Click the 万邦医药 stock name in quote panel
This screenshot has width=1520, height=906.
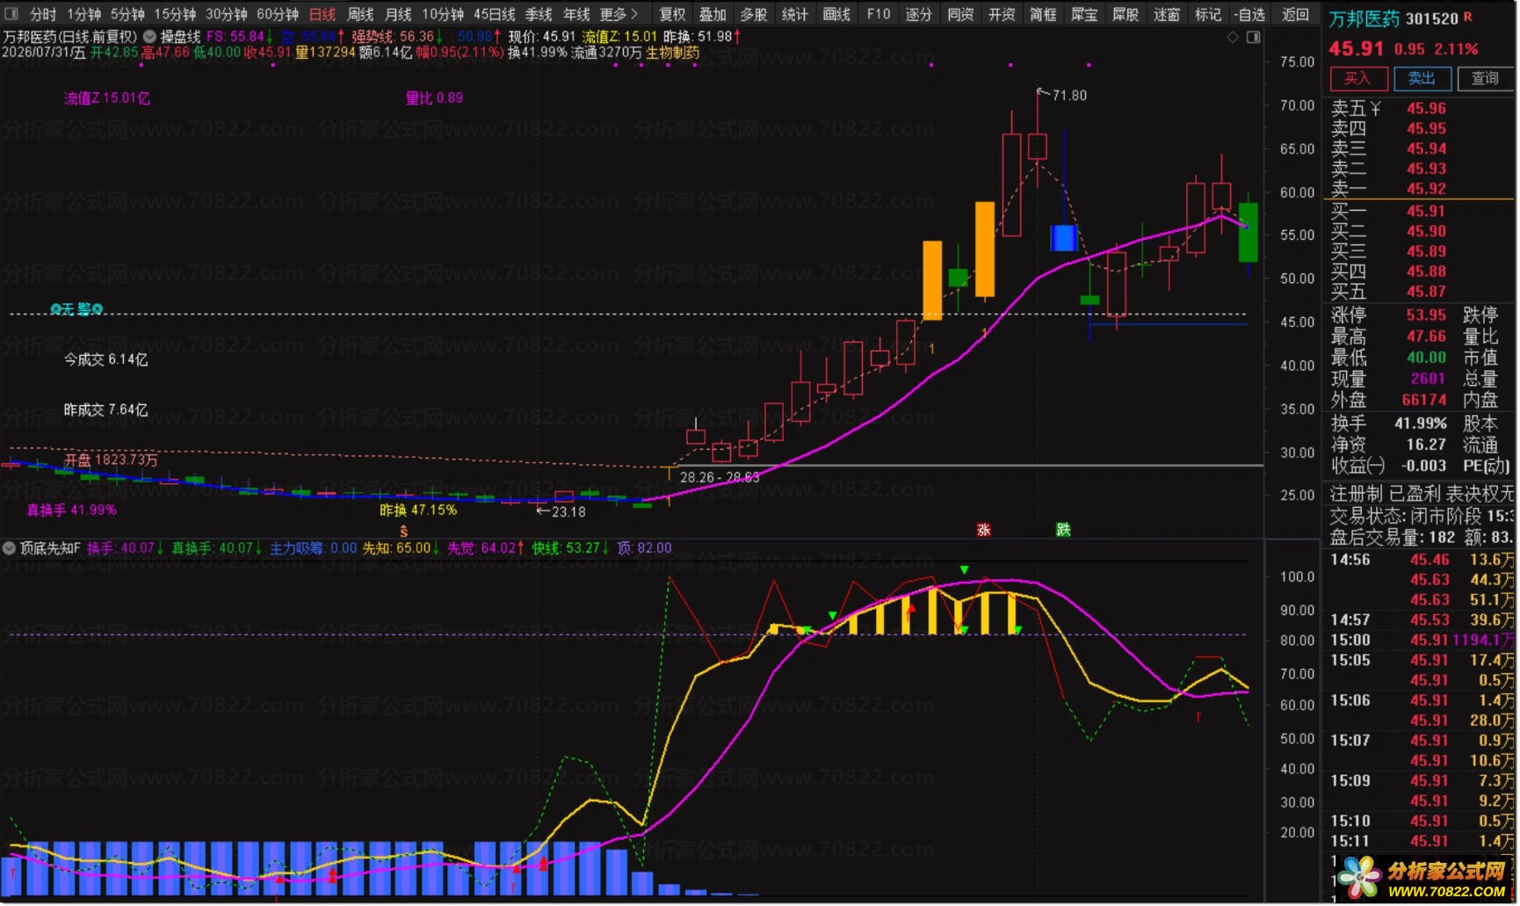click(x=1364, y=18)
